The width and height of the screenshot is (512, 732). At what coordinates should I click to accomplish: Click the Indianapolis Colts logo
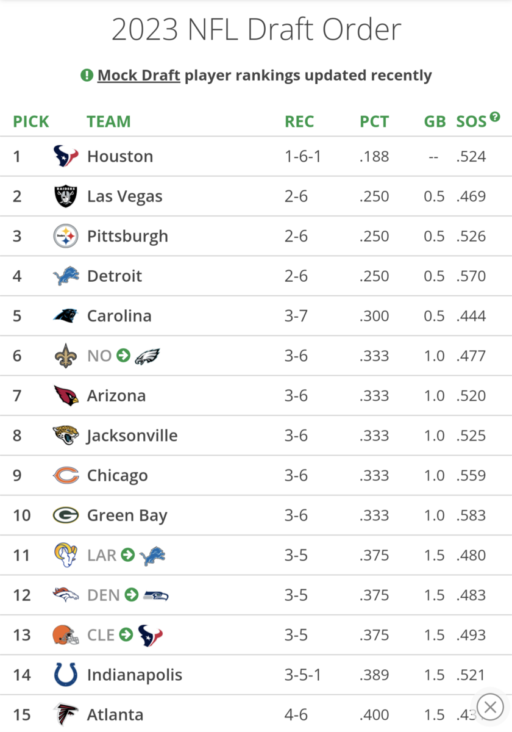[66, 675]
